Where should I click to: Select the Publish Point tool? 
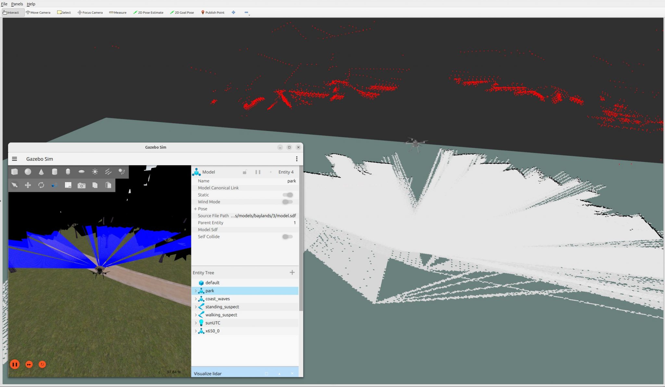pos(213,12)
